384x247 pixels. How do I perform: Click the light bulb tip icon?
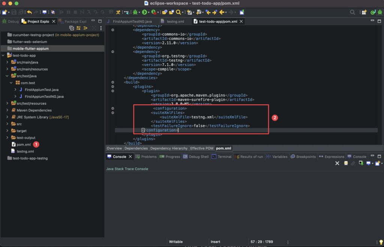click(x=381, y=242)
